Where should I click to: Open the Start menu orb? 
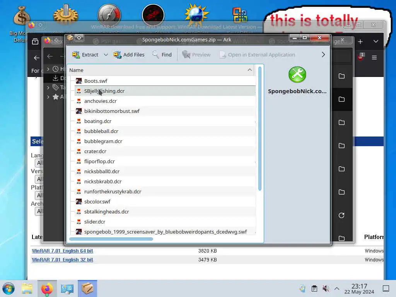pos(9,288)
